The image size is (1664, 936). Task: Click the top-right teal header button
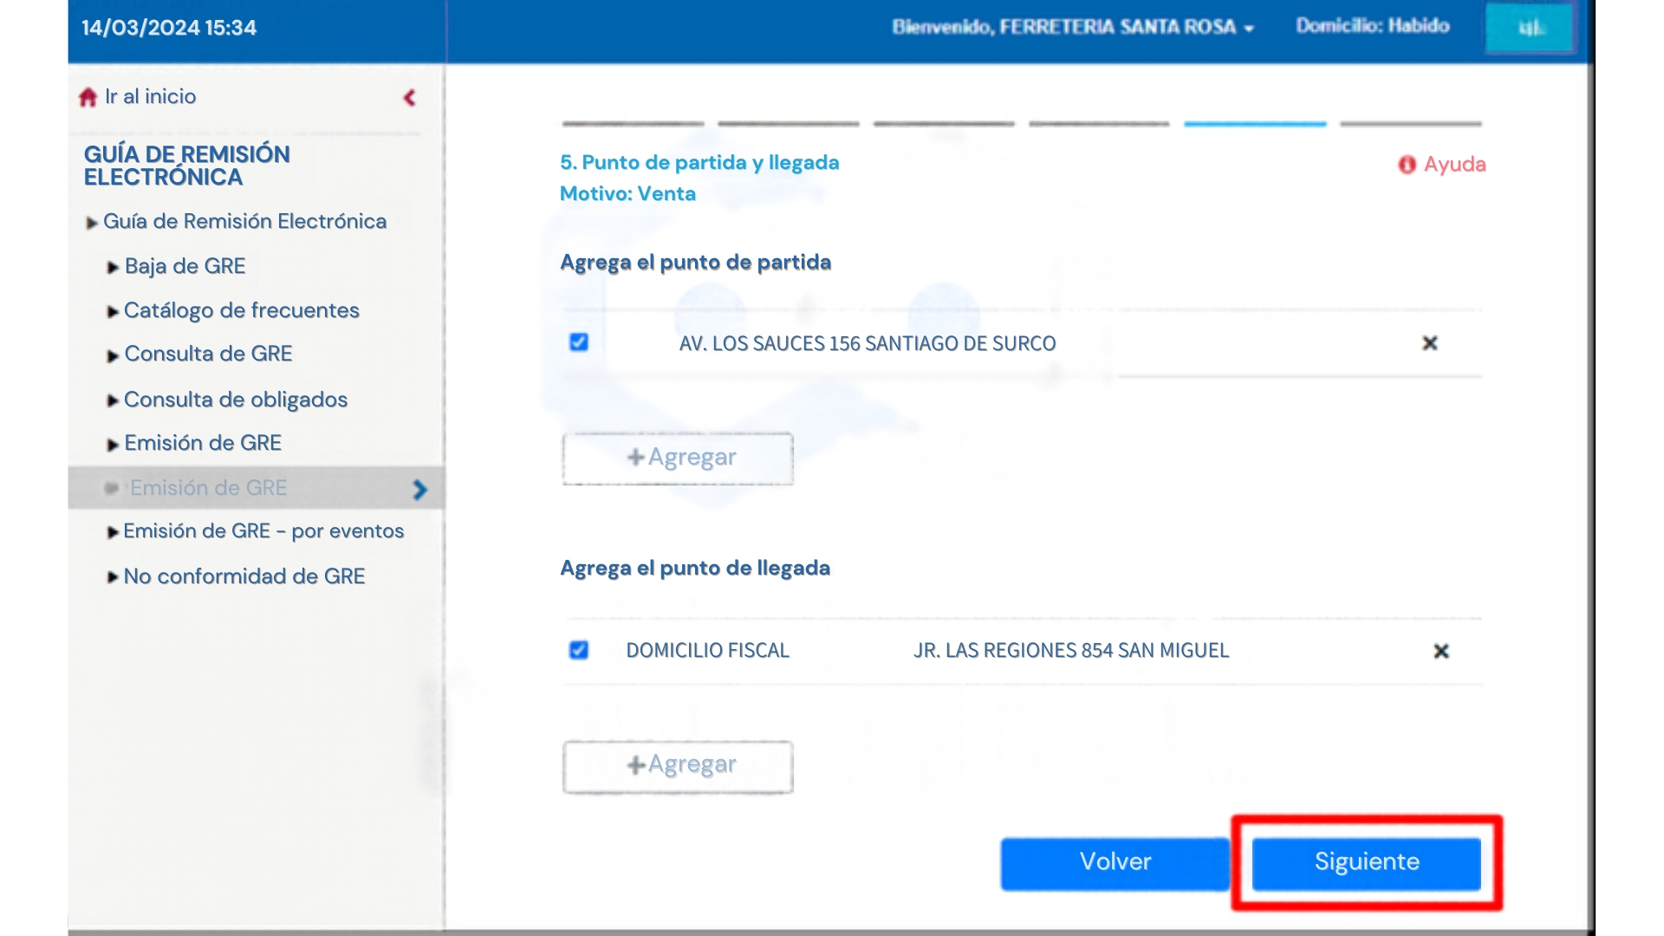pos(1531,28)
